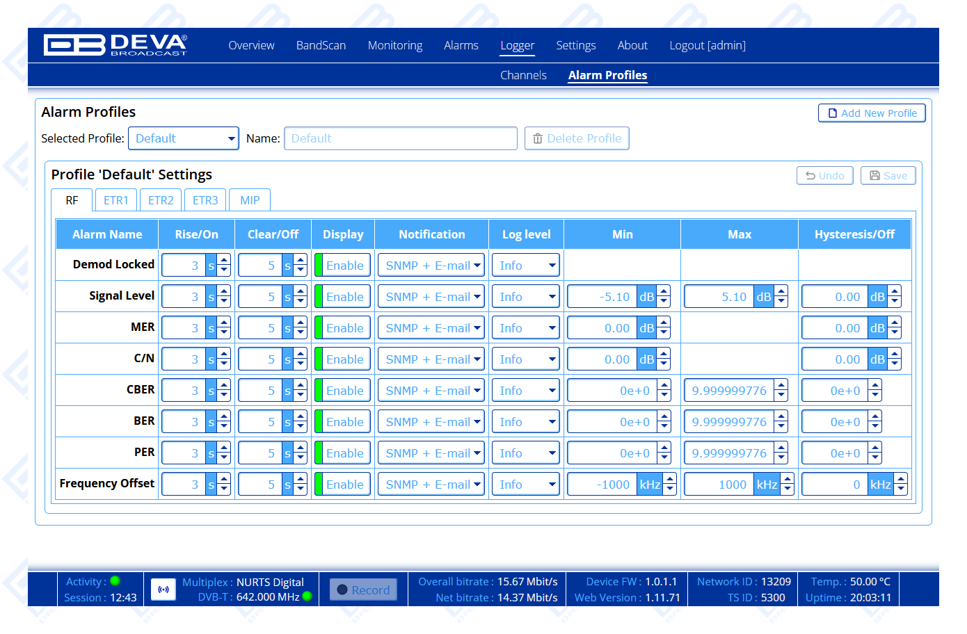This screenshot has width=967, height=634.
Task: Click the profile Name input field
Action: coord(400,138)
